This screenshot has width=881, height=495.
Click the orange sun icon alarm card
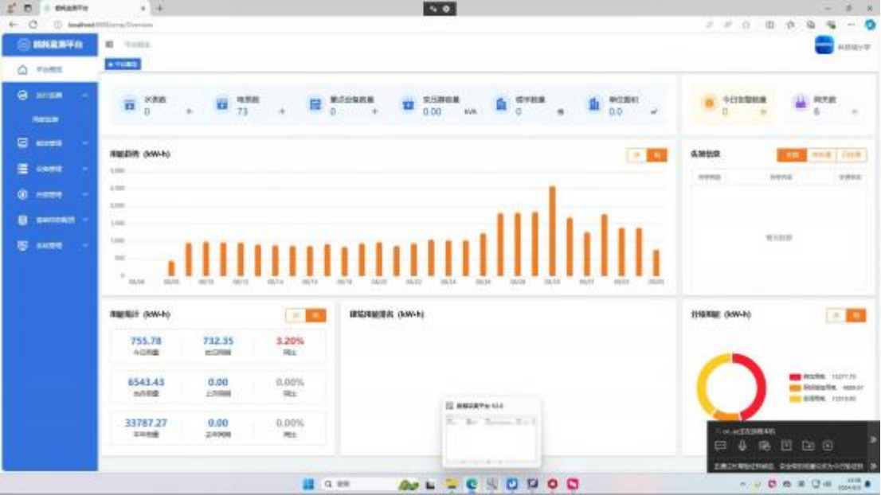708,103
